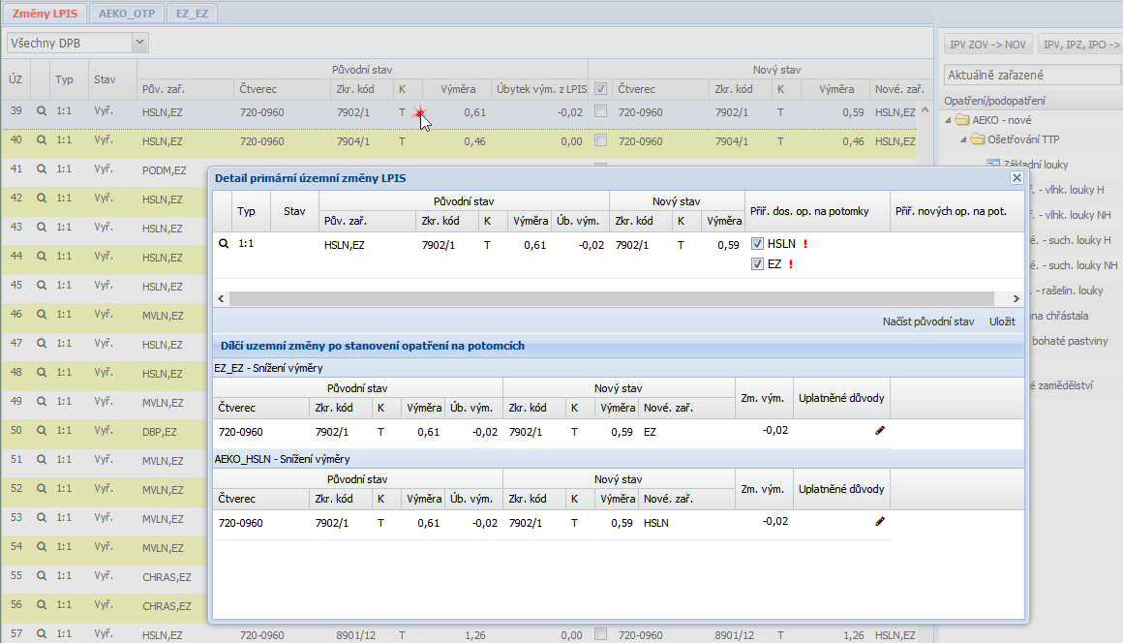Screen dimensions: 1123x643
Task: Uncheck the EZ checkbox in dialog
Action: (x=757, y=264)
